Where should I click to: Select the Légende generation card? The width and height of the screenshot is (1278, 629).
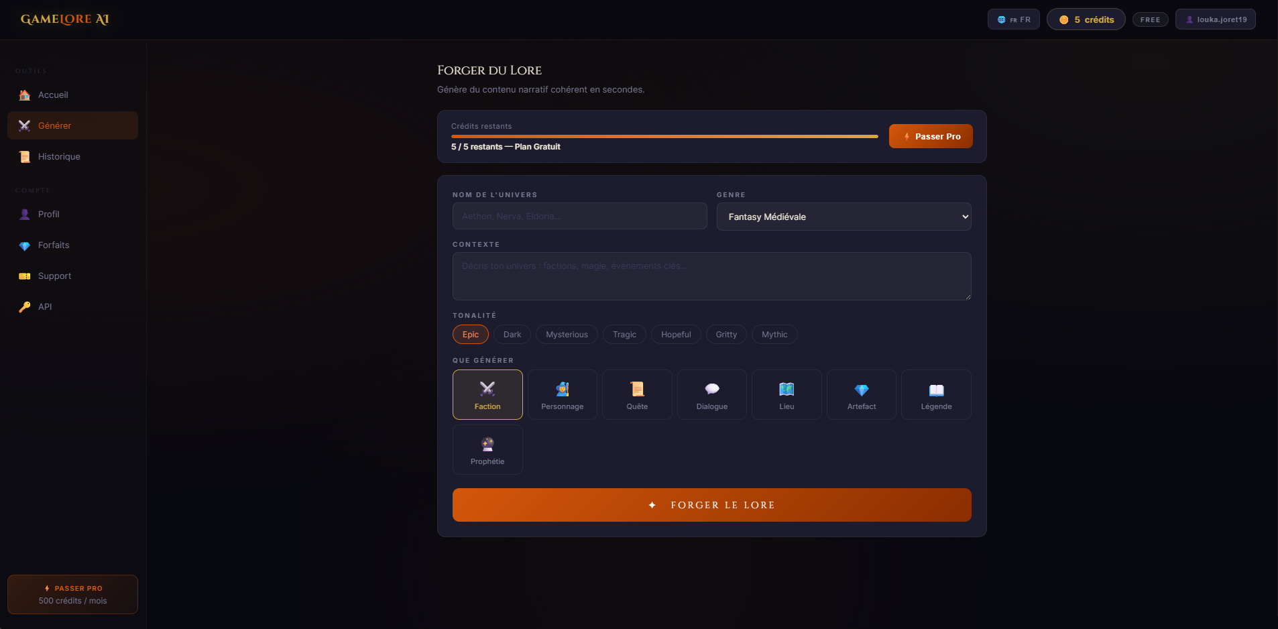pos(936,395)
